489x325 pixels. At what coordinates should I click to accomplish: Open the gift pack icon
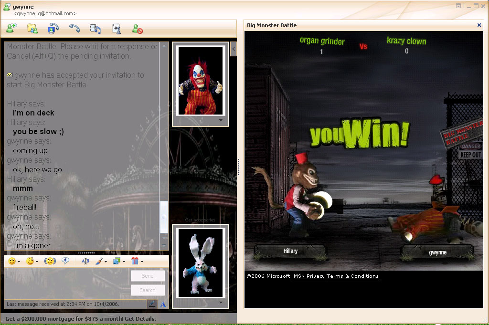click(x=135, y=261)
